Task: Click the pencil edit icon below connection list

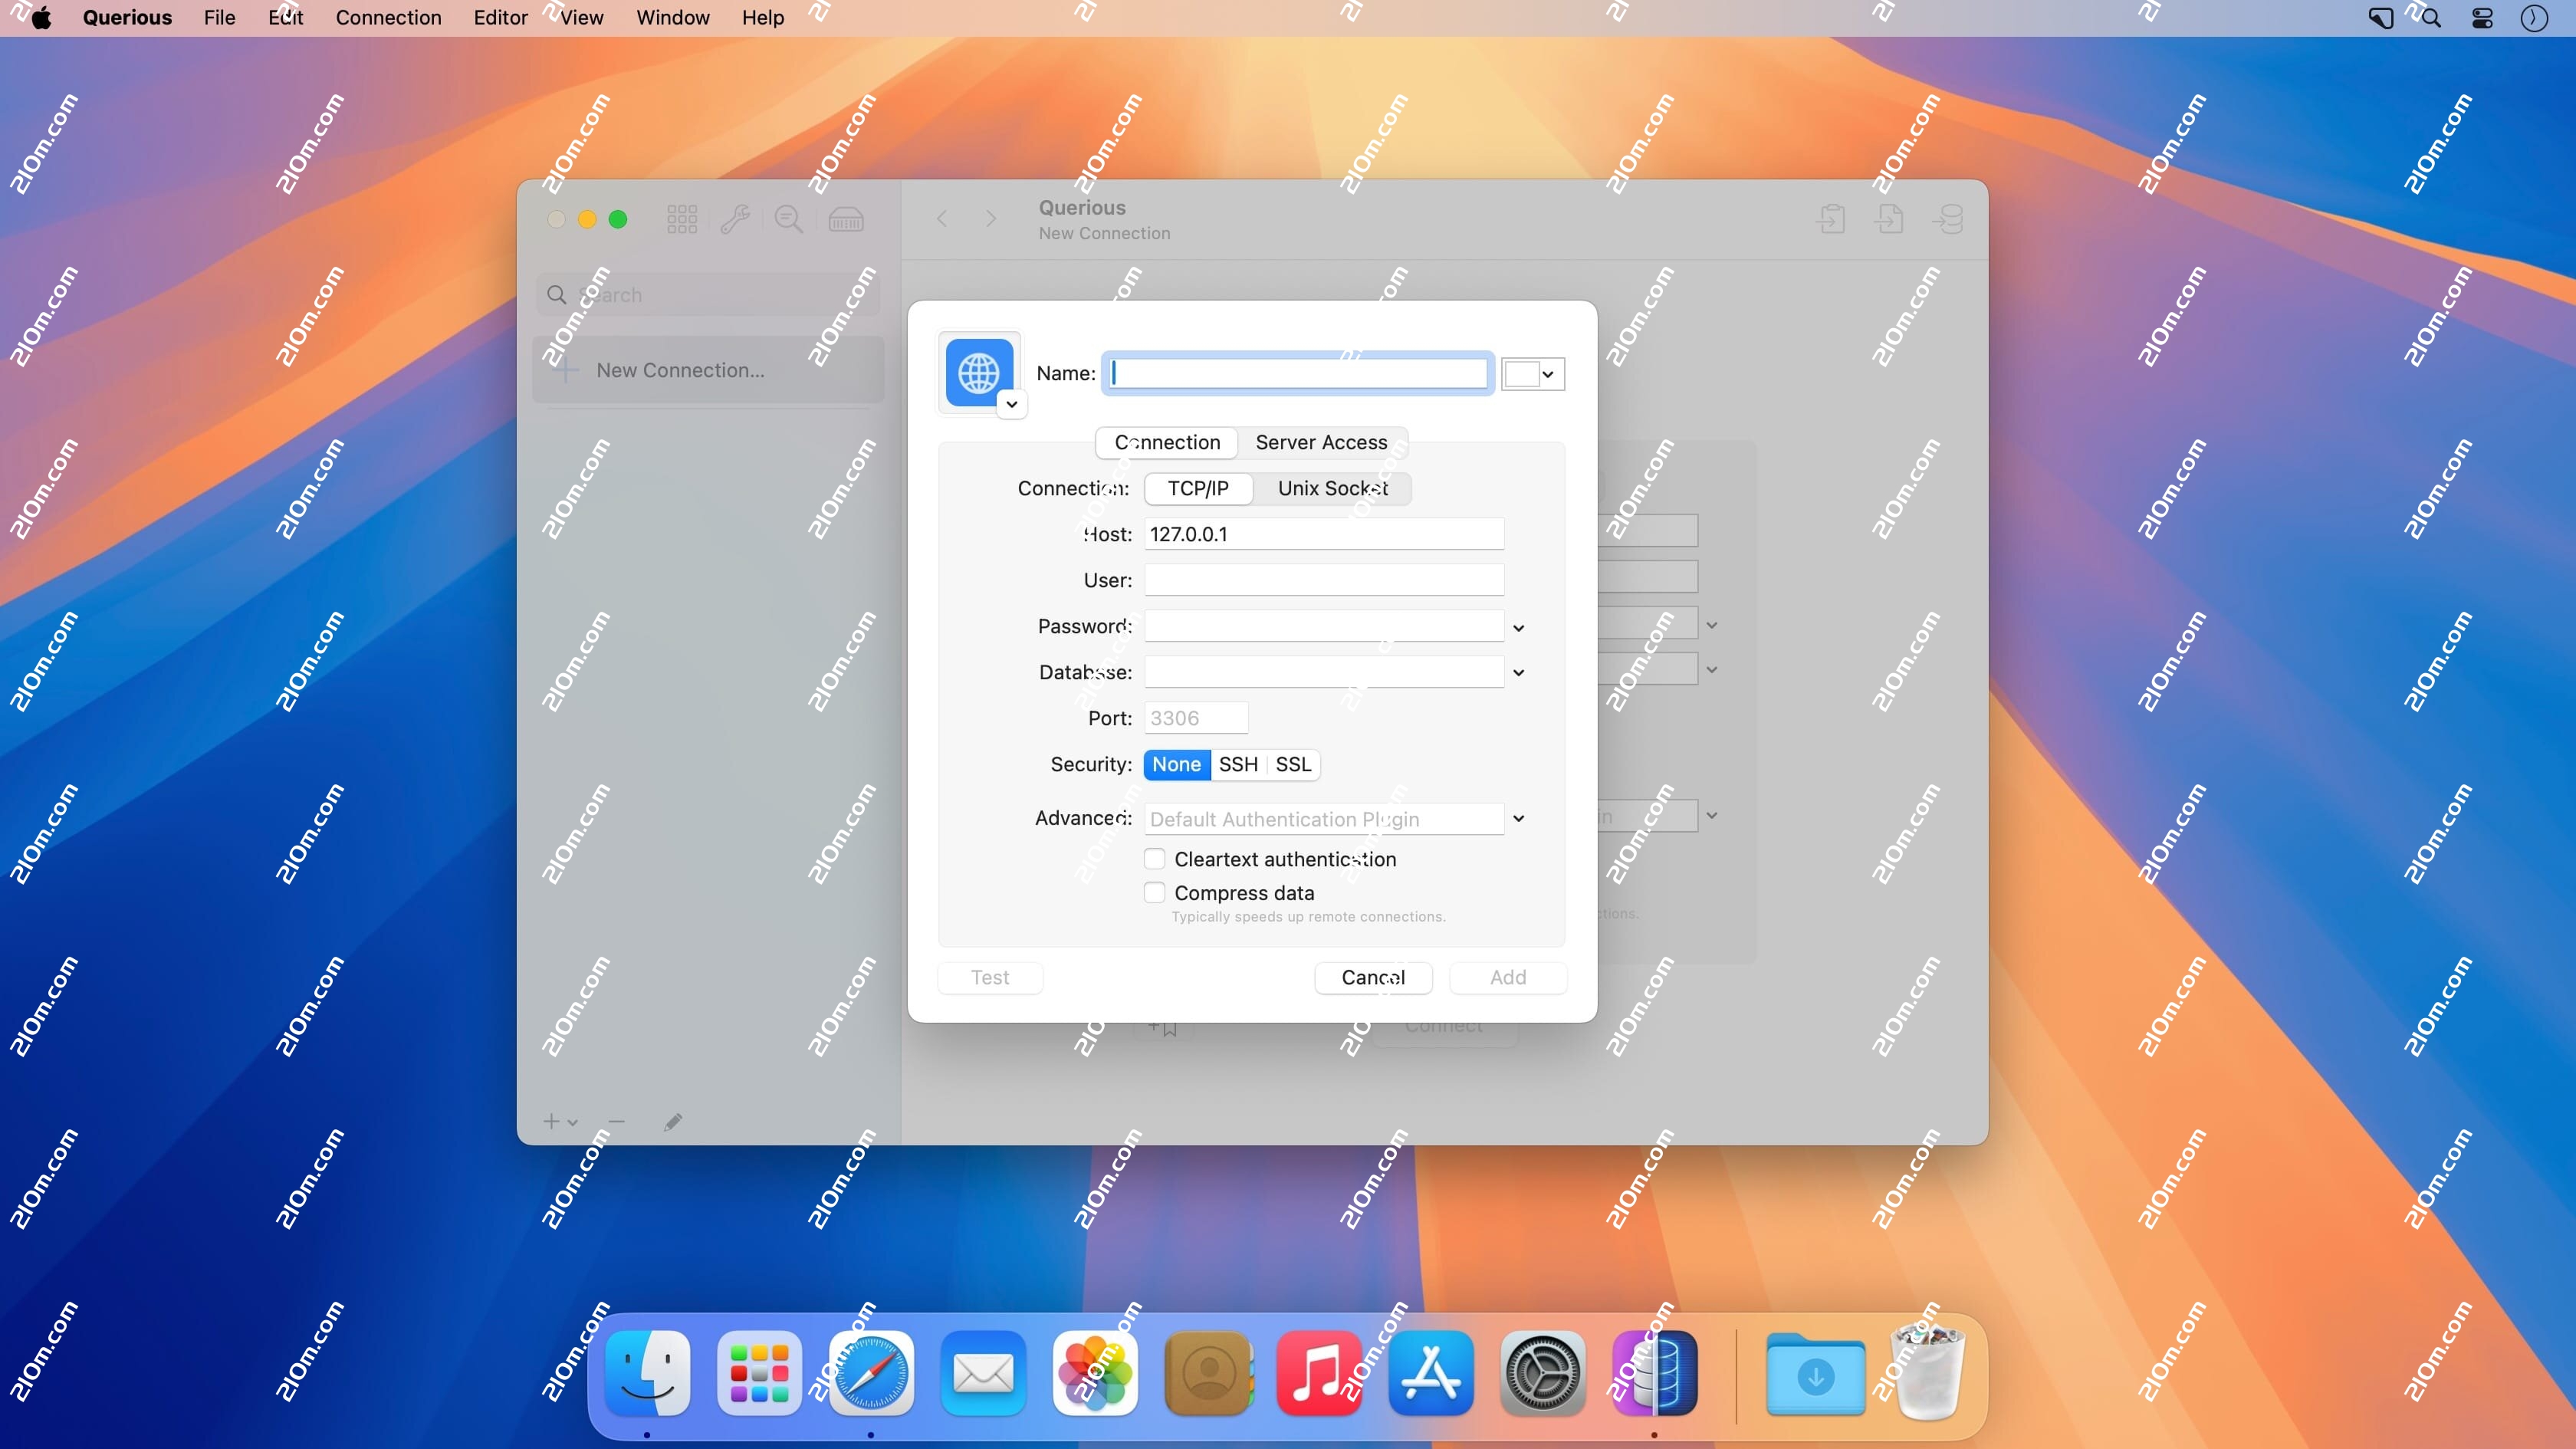Action: click(x=672, y=1122)
